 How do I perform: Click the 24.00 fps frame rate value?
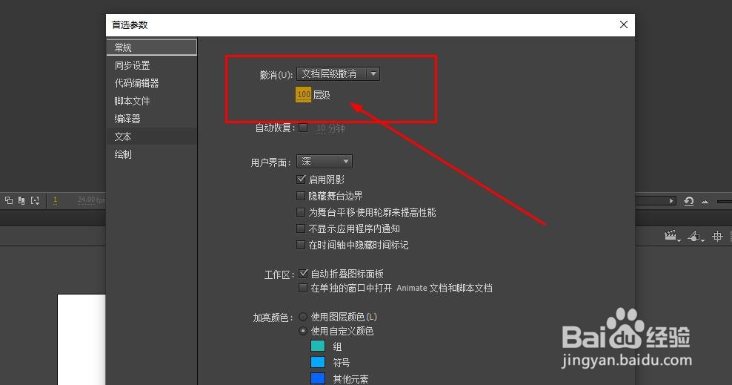91,200
